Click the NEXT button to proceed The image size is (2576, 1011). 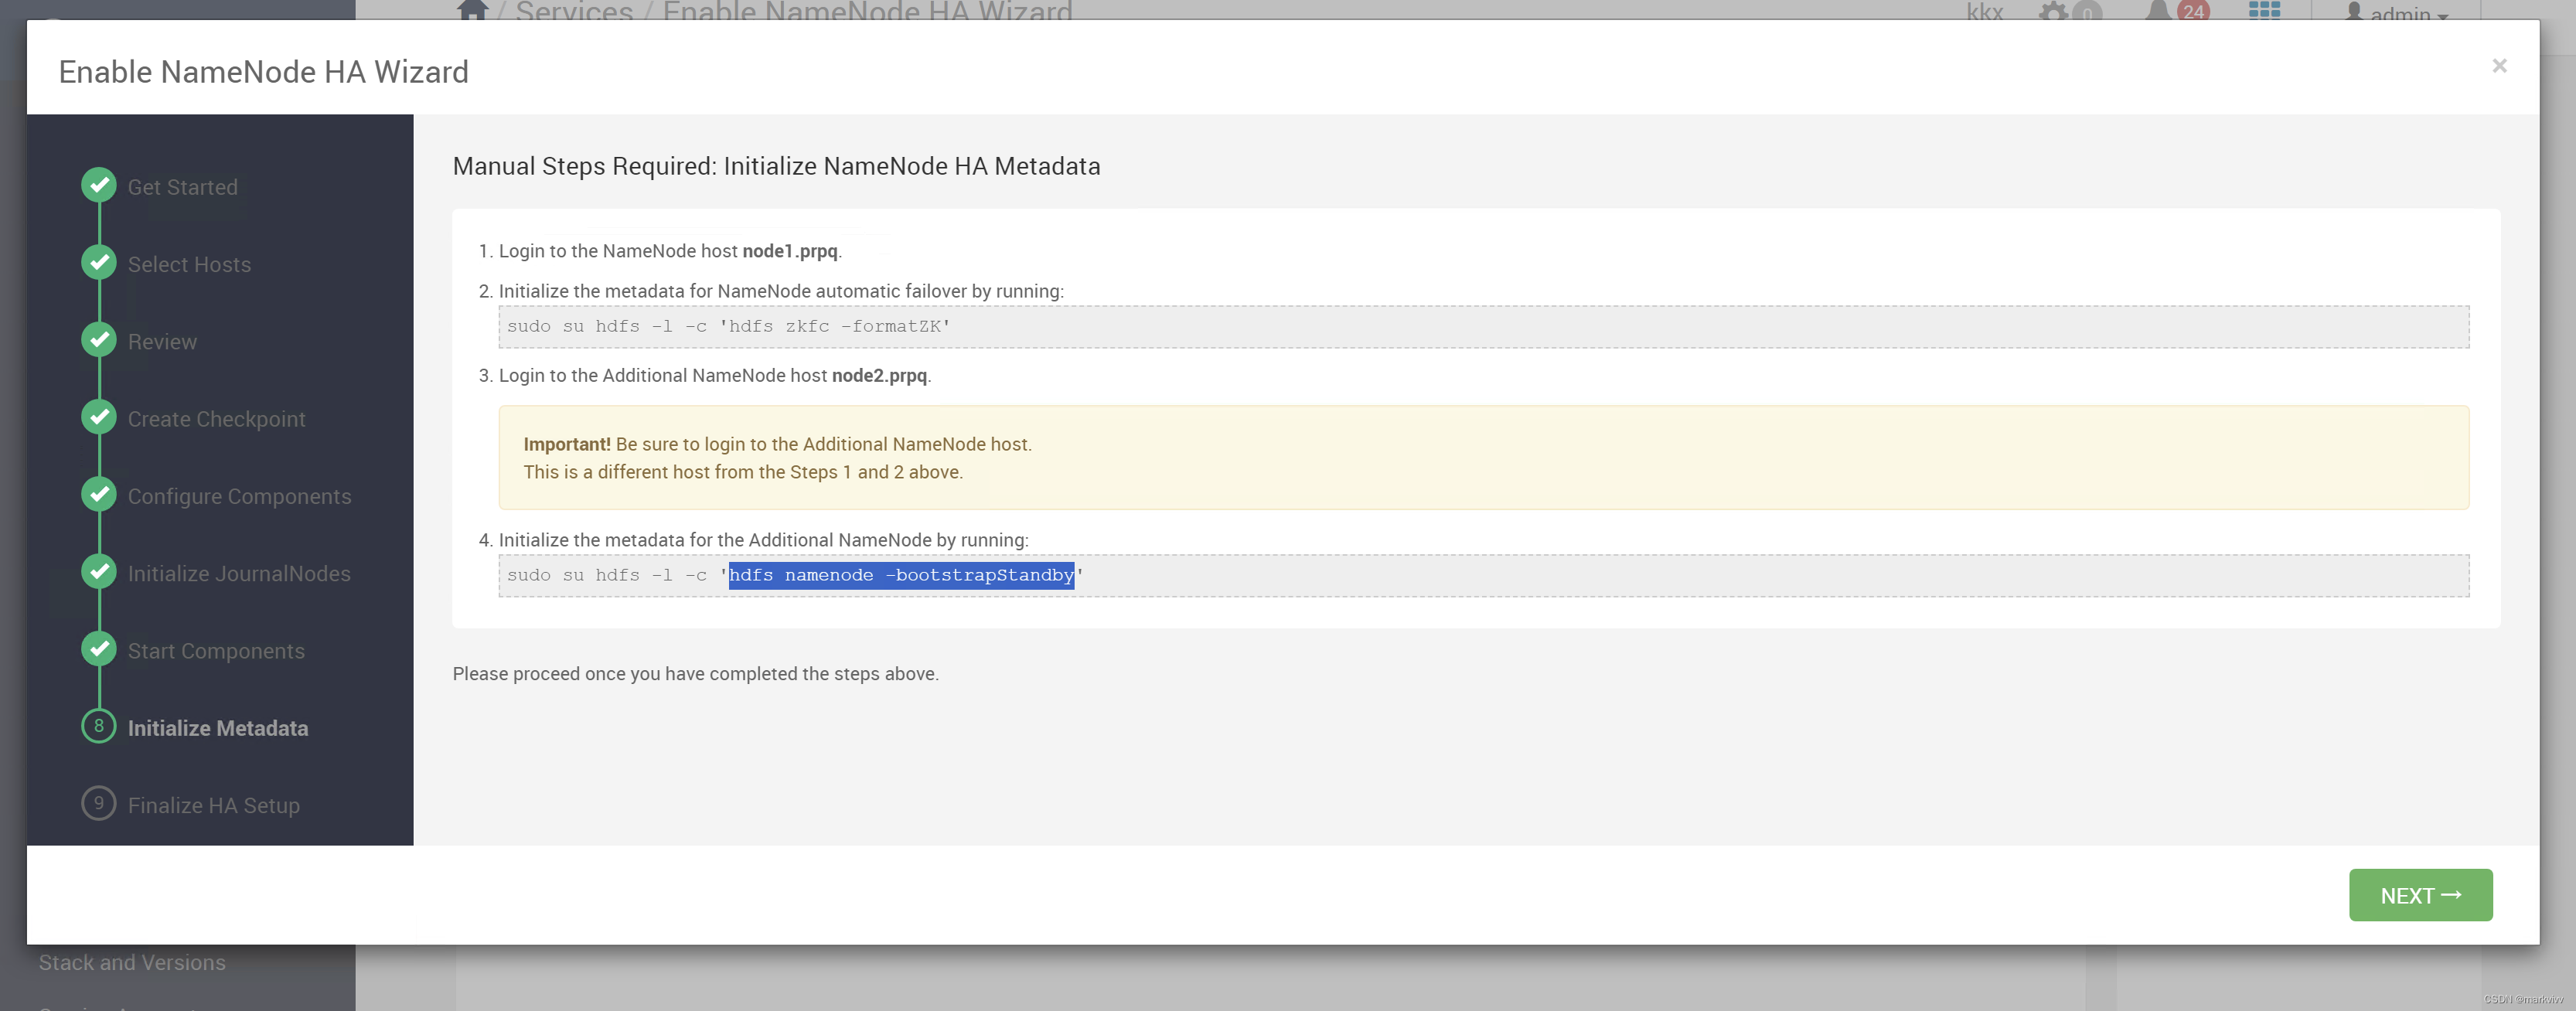coord(2420,895)
